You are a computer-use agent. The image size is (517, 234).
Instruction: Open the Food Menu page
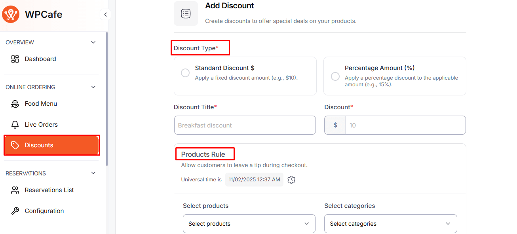(41, 104)
